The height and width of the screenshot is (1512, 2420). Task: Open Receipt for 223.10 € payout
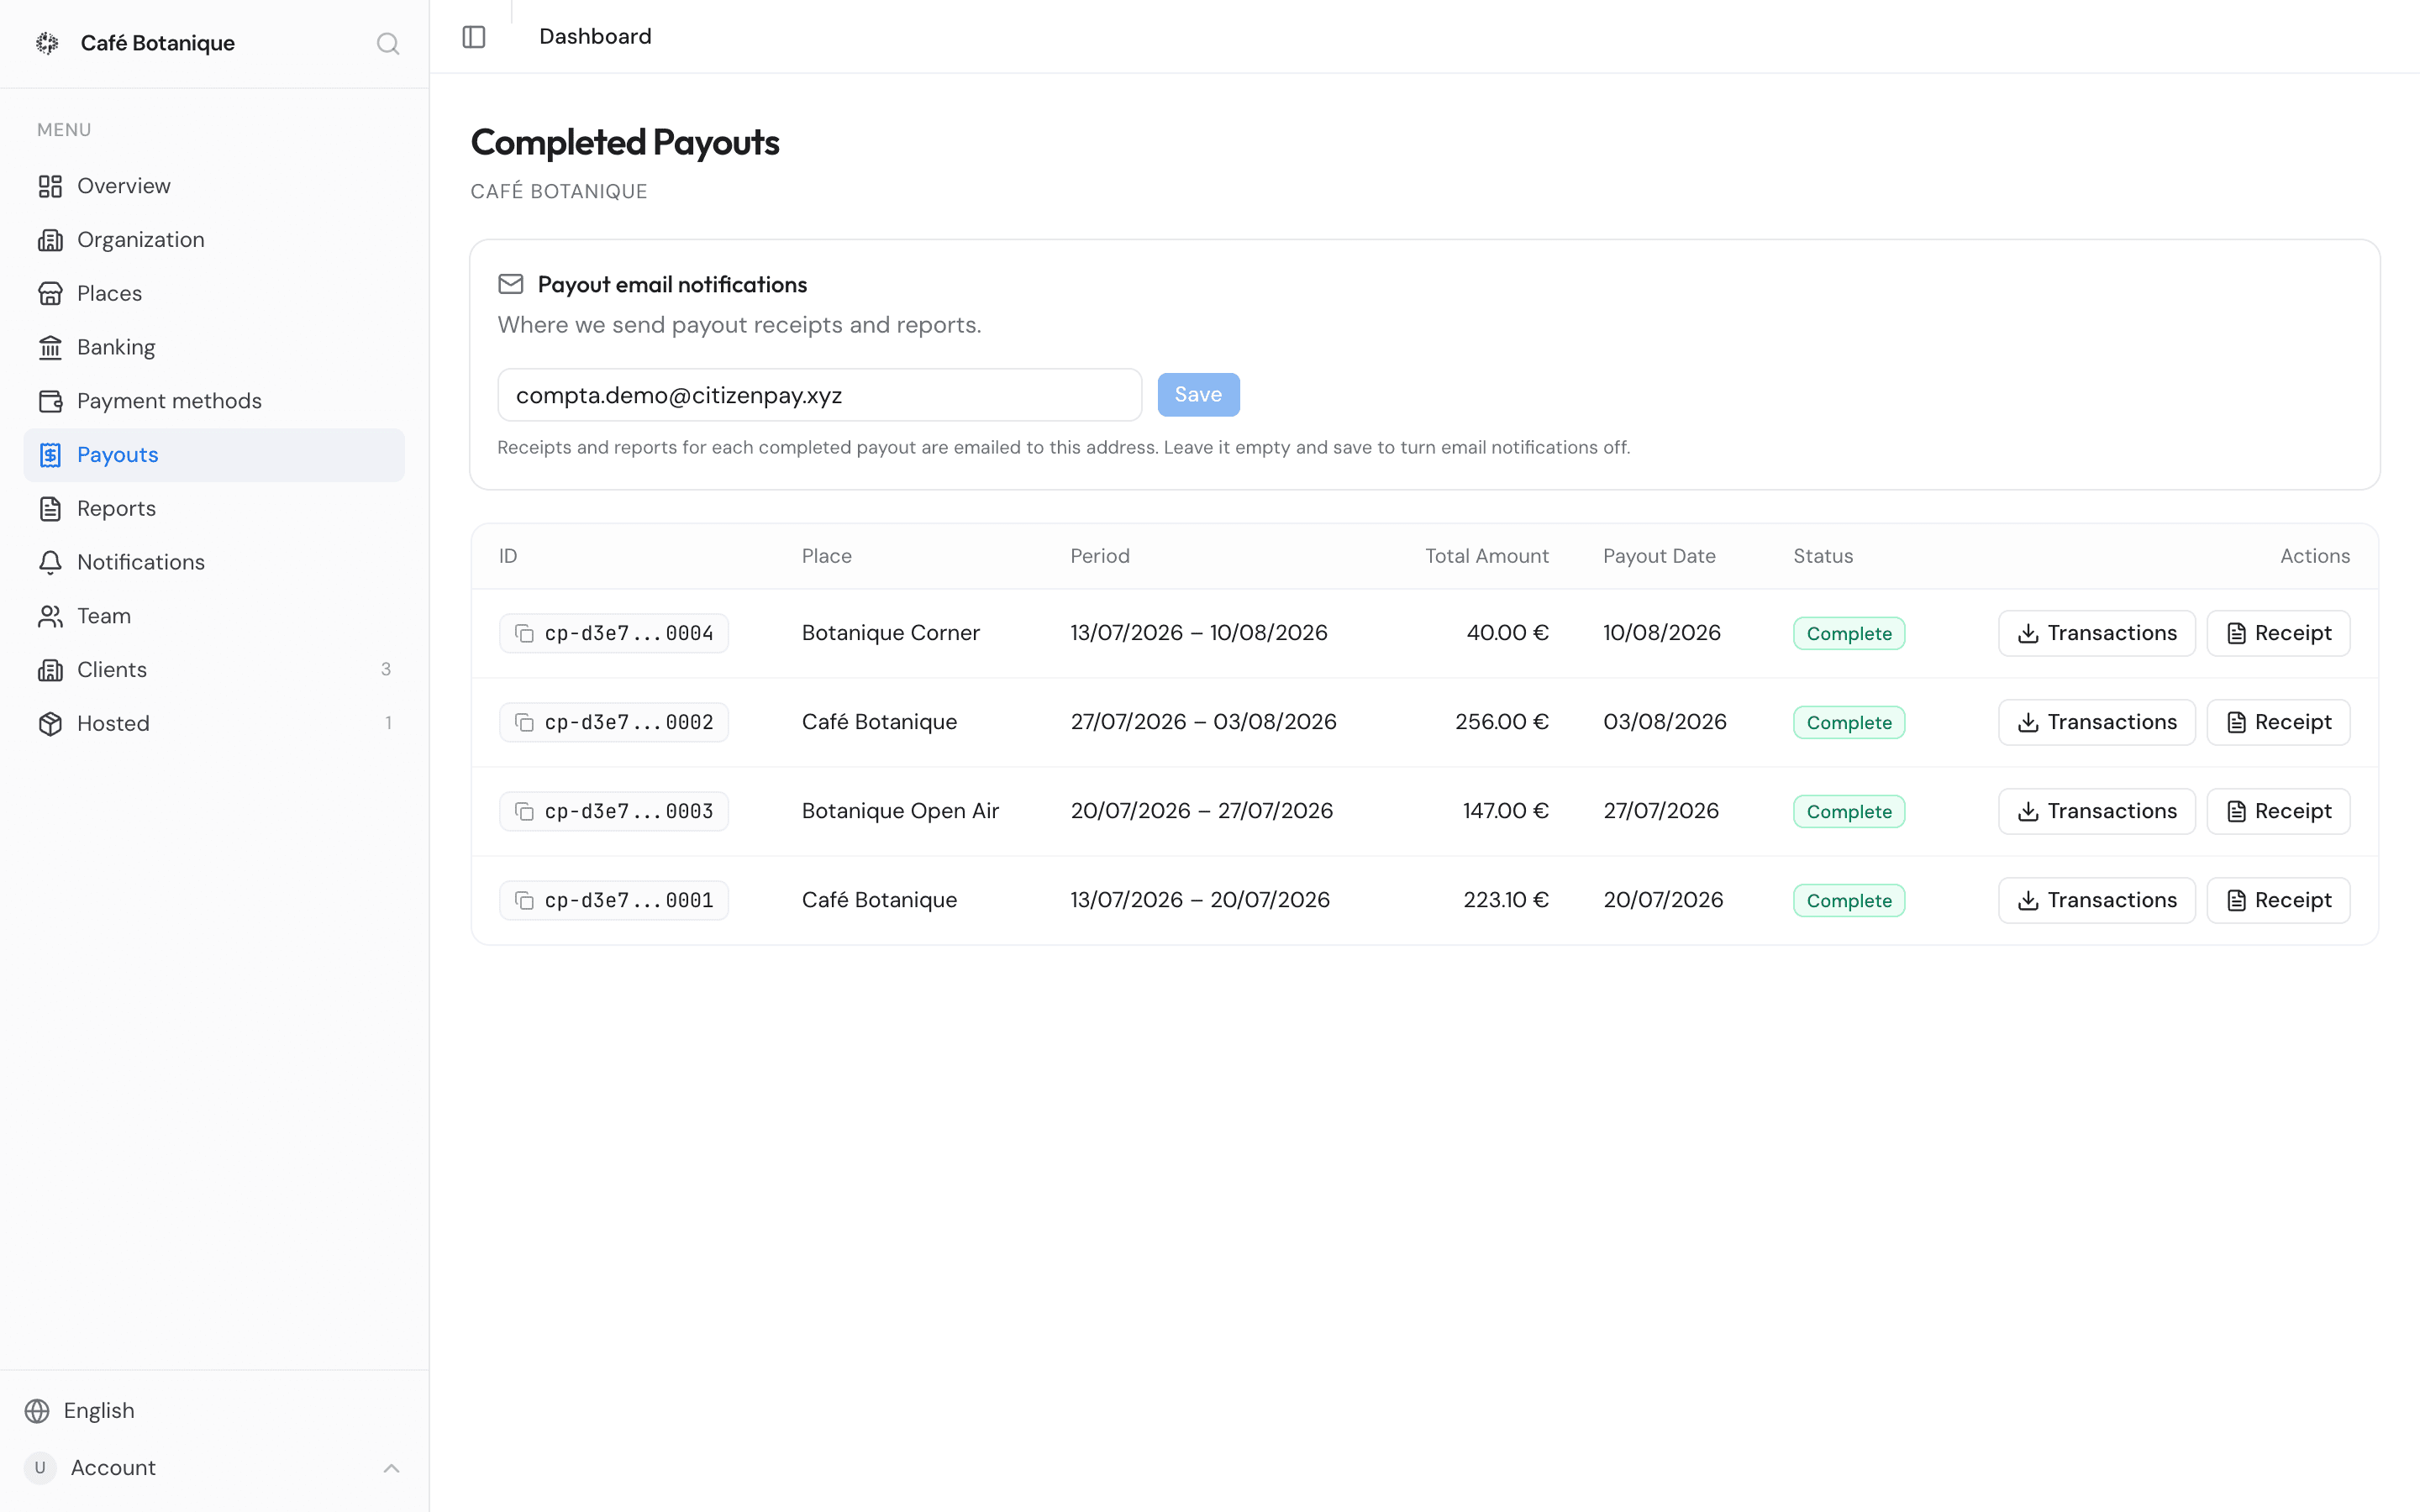click(2278, 900)
